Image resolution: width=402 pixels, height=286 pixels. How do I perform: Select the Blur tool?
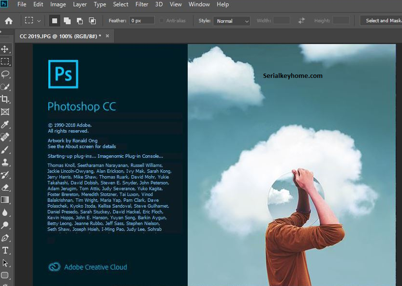coord(5,212)
